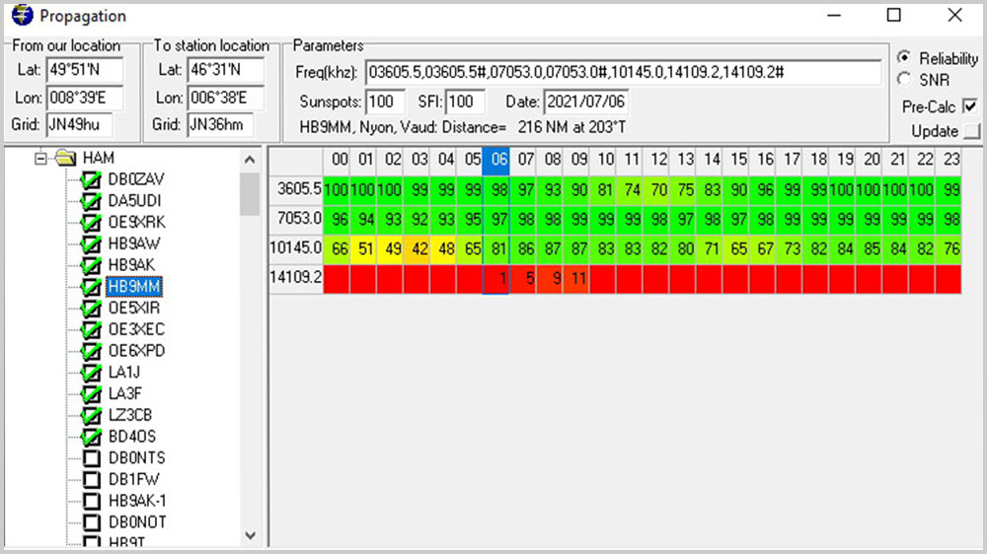The width and height of the screenshot is (987, 554).
Task: Select the LZ3CB tree entry
Action: pos(130,415)
